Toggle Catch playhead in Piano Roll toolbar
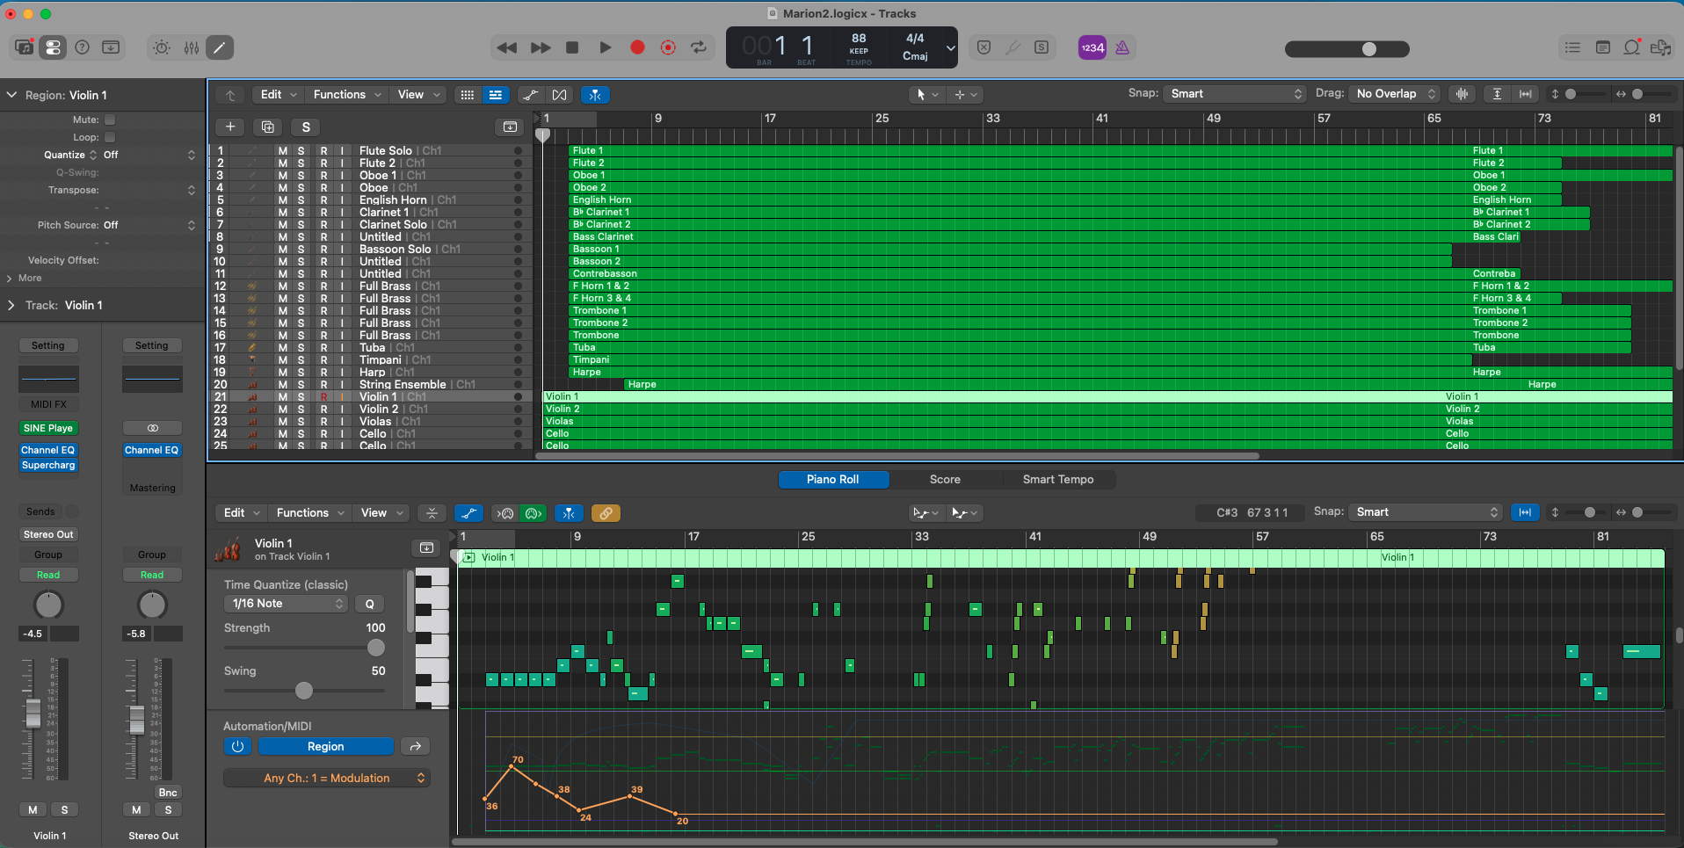The width and height of the screenshot is (1684, 848). pyautogui.click(x=569, y=513)
